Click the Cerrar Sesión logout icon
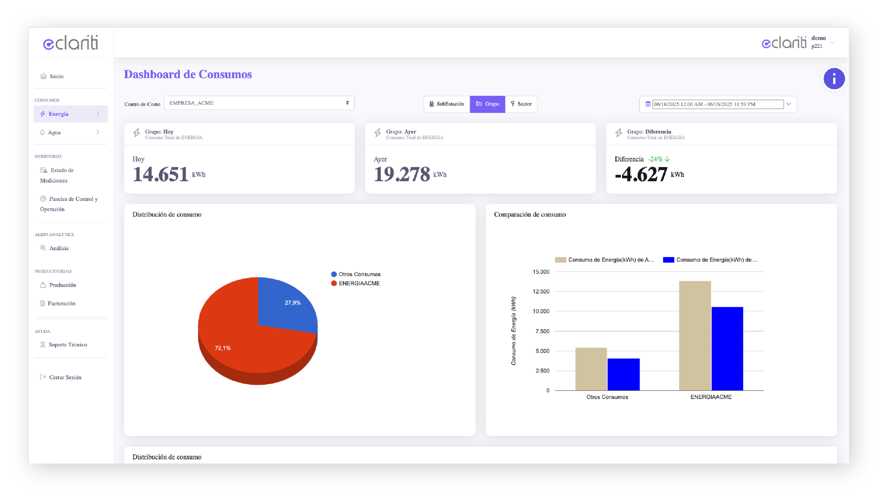 point(43,377)
